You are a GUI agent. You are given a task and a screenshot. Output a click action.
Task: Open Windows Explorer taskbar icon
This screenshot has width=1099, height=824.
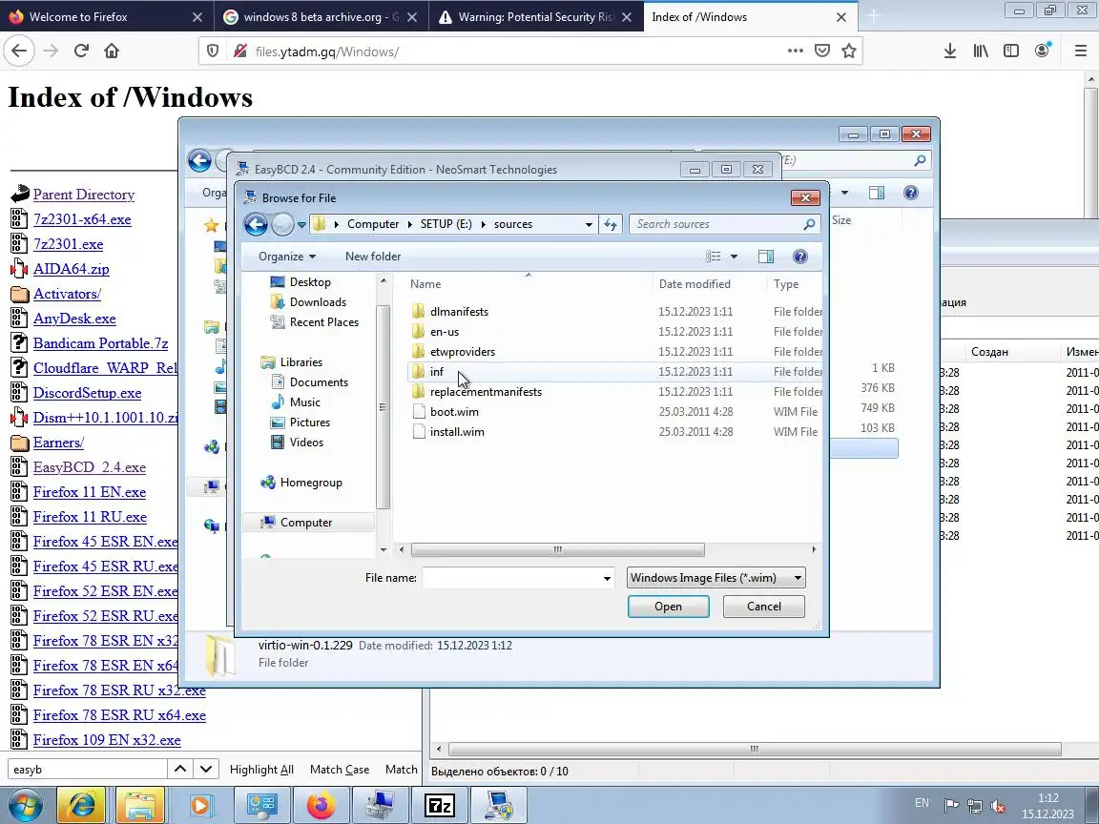click(140, 805)
